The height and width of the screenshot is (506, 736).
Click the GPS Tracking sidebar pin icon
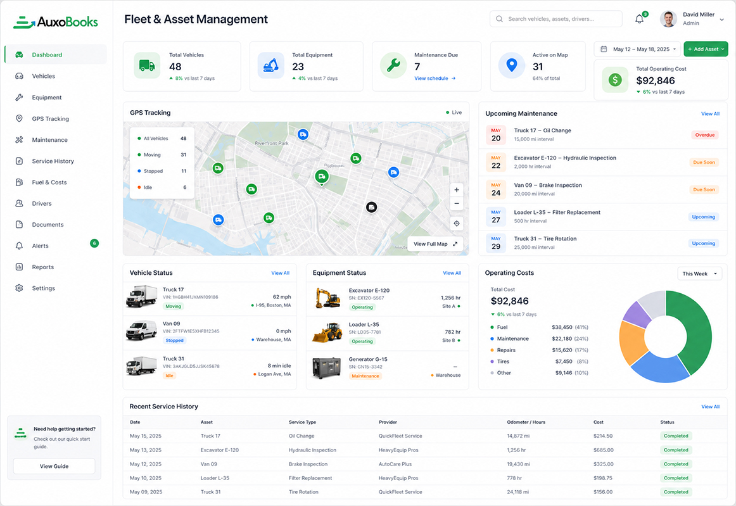click(19, 118)
